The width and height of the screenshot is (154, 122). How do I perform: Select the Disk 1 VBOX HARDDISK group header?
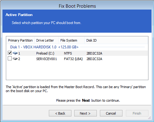point(44,47)
